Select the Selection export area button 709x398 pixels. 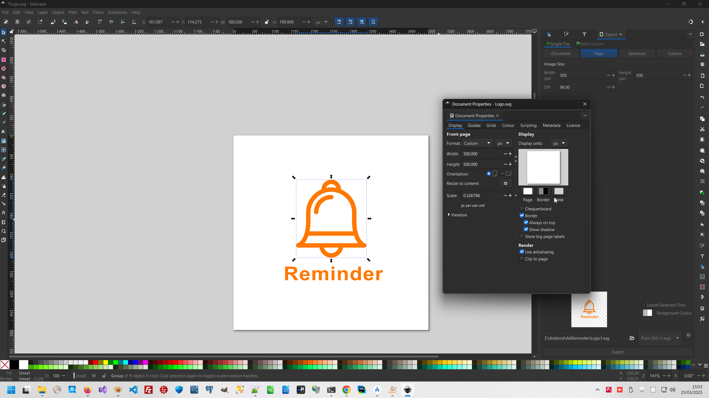click(637, 54)
